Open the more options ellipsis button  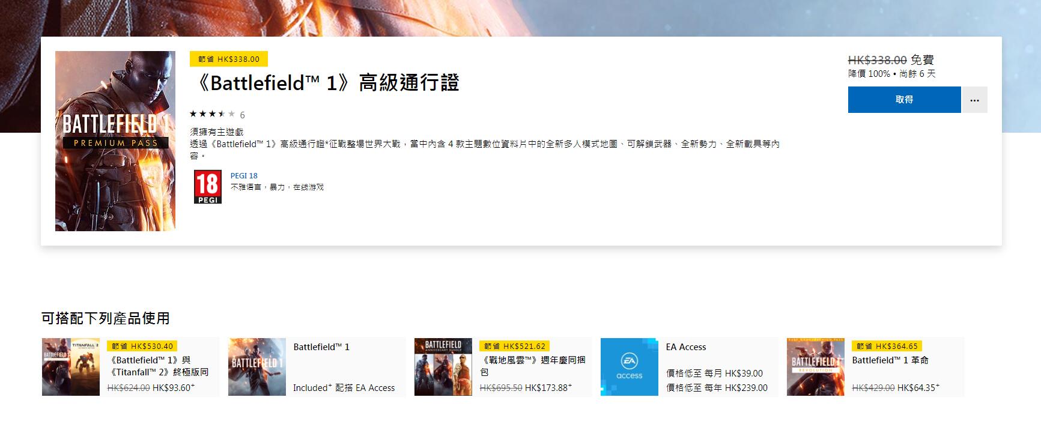coord(974,100)
